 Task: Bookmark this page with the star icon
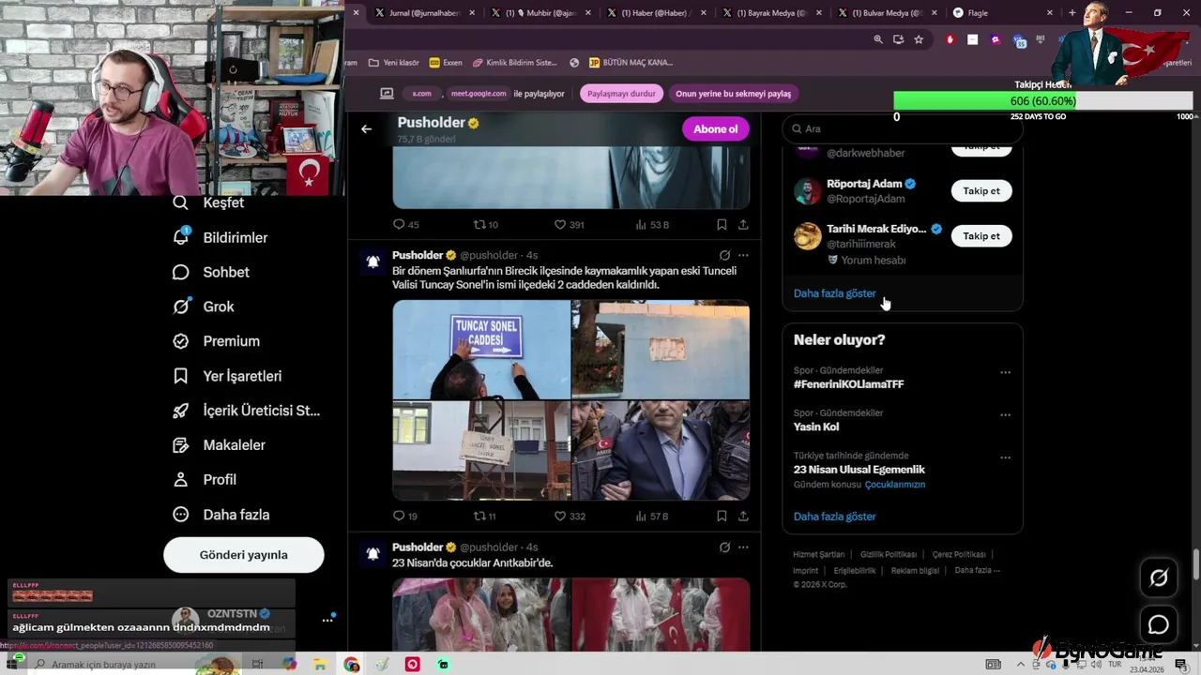pyautogui.click(x=919, y=39)
